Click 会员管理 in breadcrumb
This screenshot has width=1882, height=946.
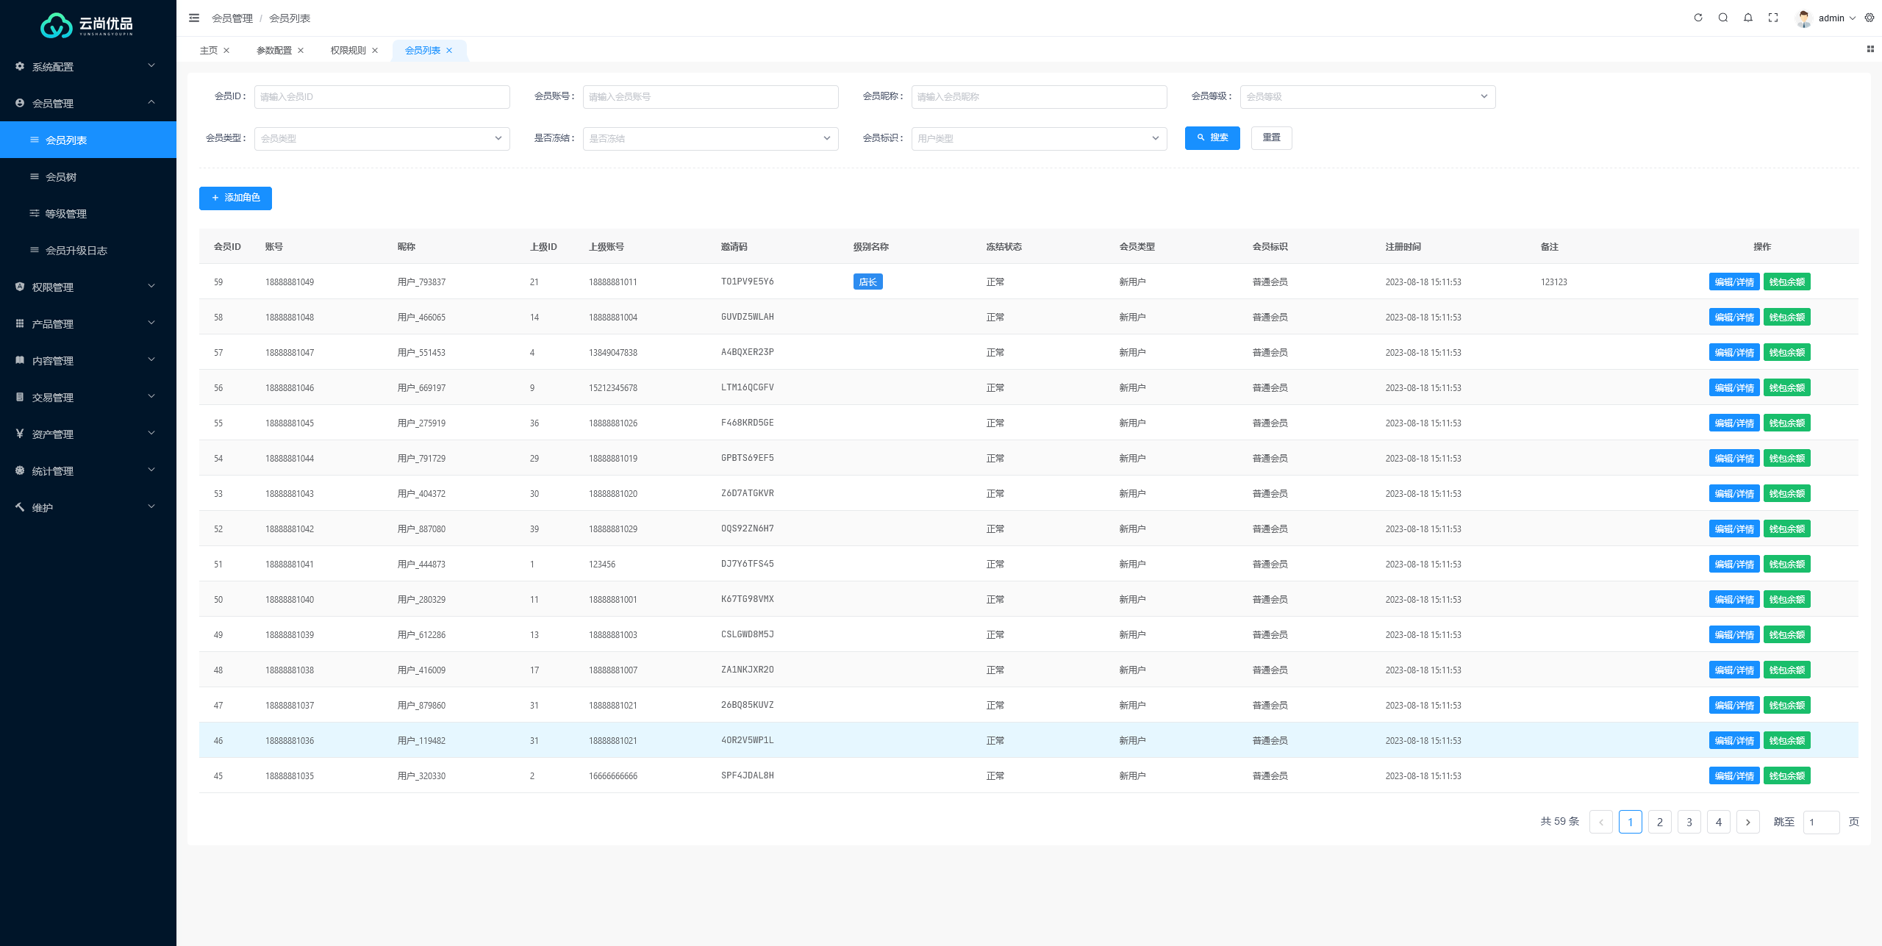click(x=232, y=18)
